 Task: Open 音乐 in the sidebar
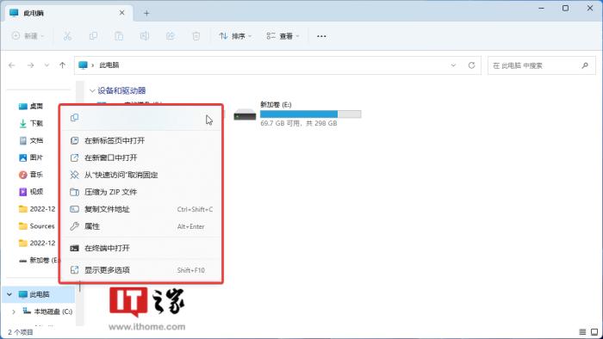point(31,175)
